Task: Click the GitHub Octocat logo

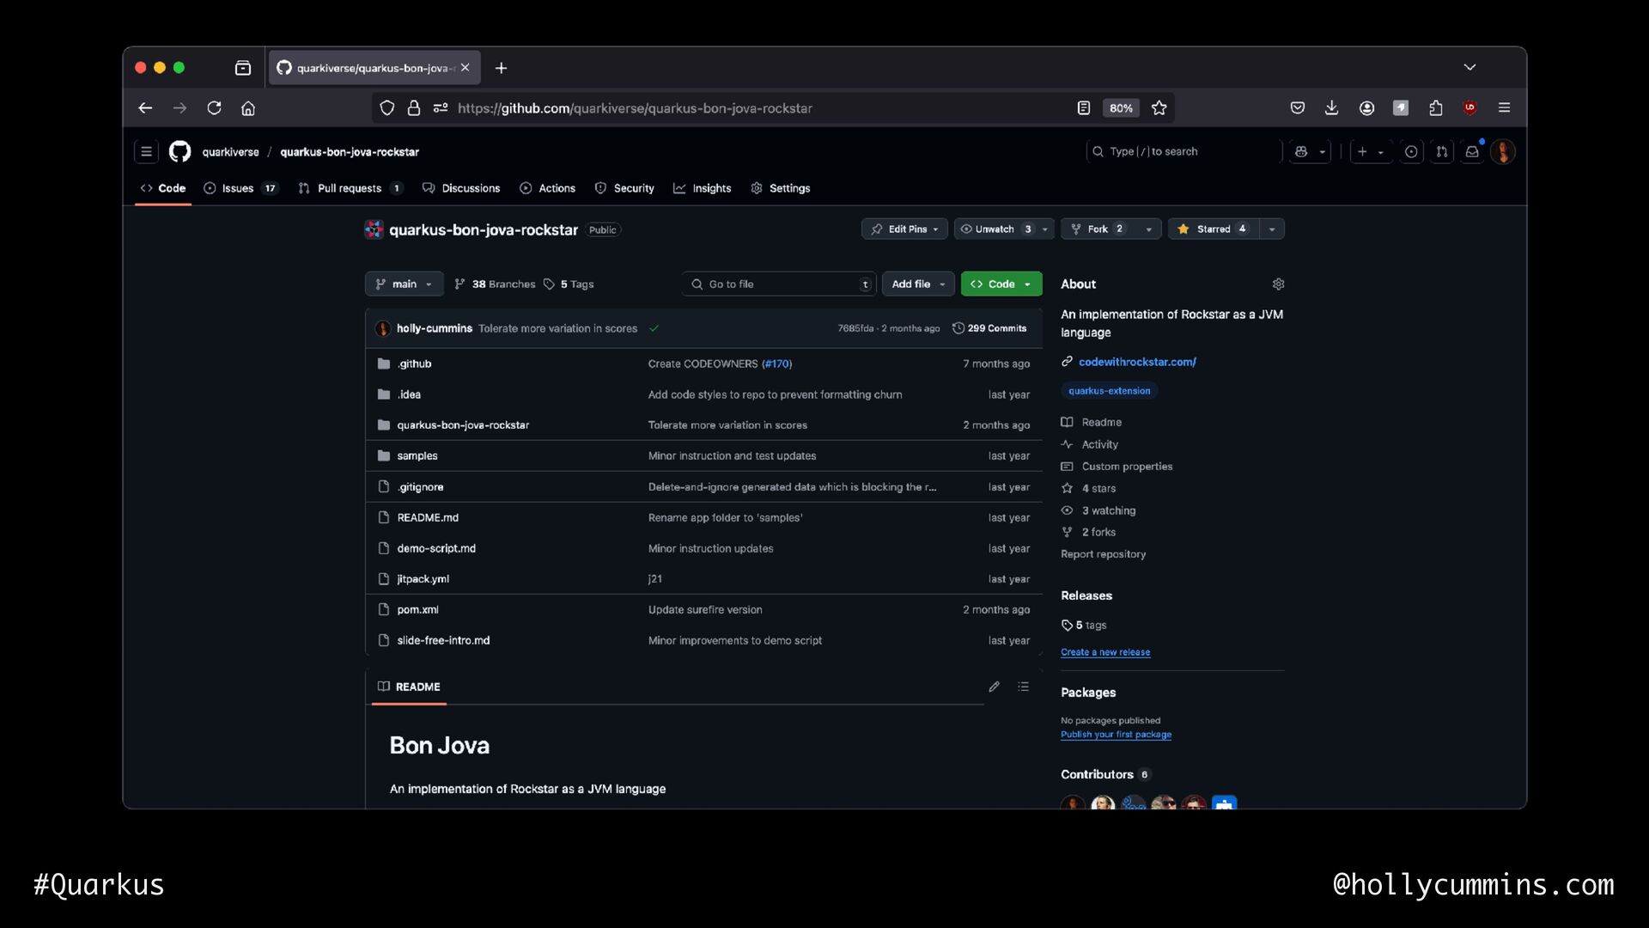Action: pyautogui.click(x=180, y=152)
